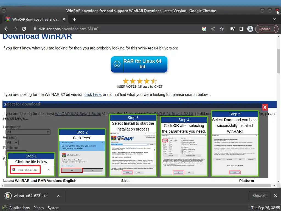The image size is (281, 211).
Task: Expand options chevron for winrar-x64-623.exe
Action: (59, 196)
